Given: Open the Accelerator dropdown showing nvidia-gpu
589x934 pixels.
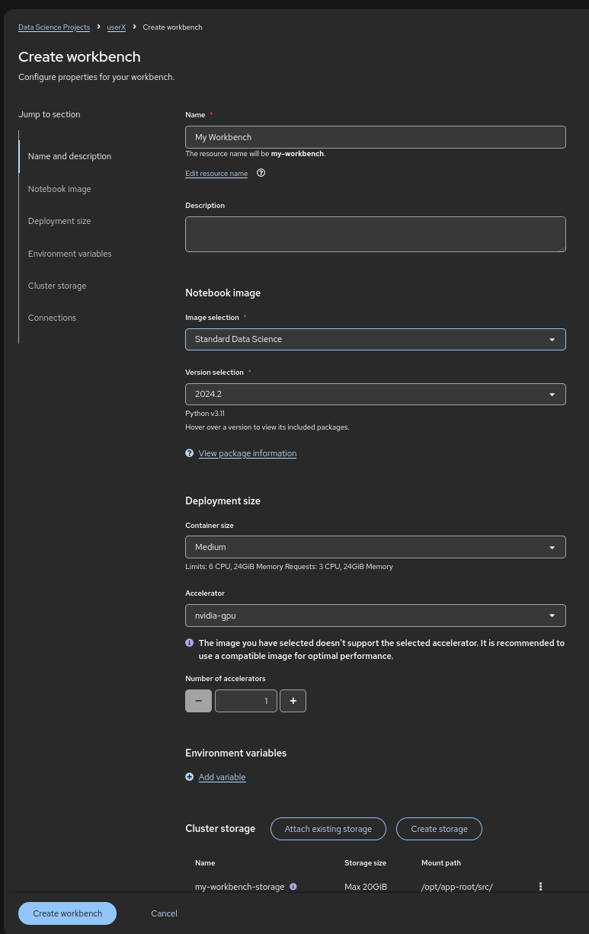Looking at the screenshot, I should pyautogui.click(x=376, y=616).
